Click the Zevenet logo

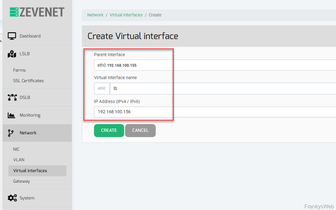(37, 12)
